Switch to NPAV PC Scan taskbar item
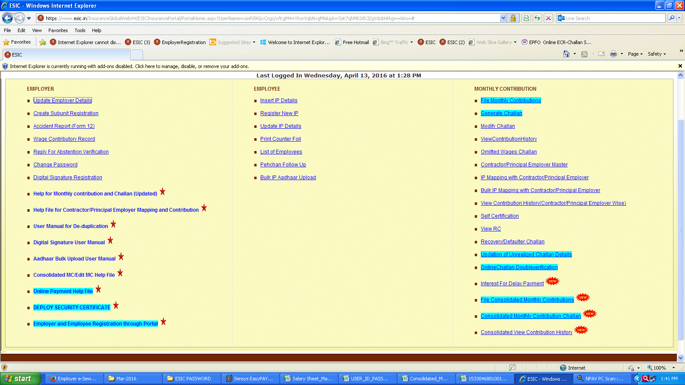685x385 pixels. 602,379
